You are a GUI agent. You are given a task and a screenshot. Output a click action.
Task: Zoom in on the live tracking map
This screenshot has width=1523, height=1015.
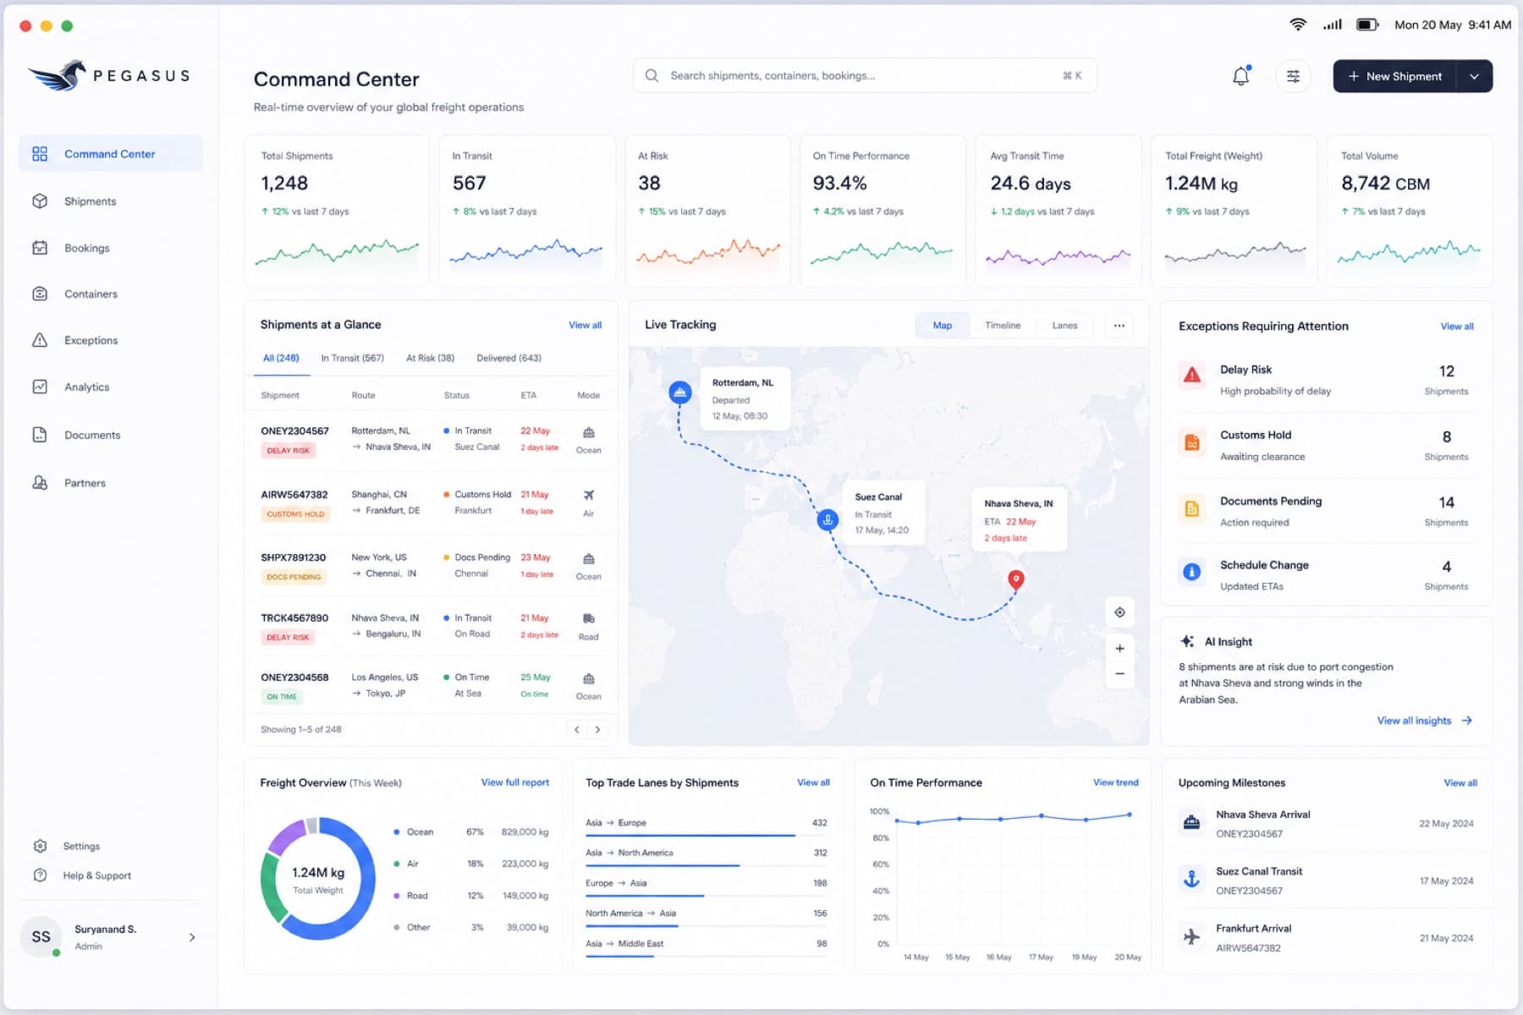(x=1119, y=649)
